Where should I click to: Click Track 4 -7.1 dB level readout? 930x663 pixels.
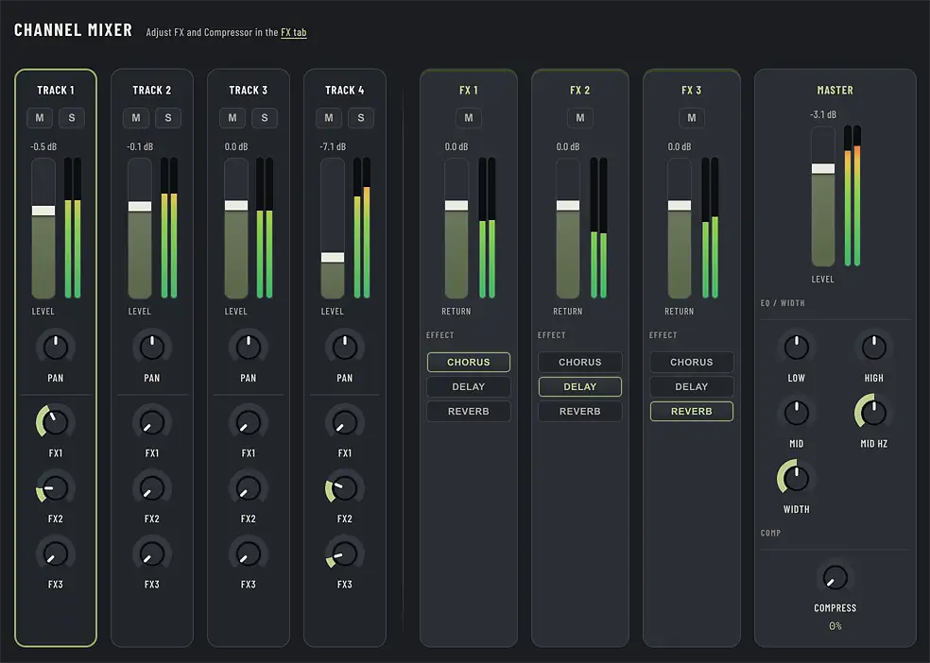[x=333, y=147]
